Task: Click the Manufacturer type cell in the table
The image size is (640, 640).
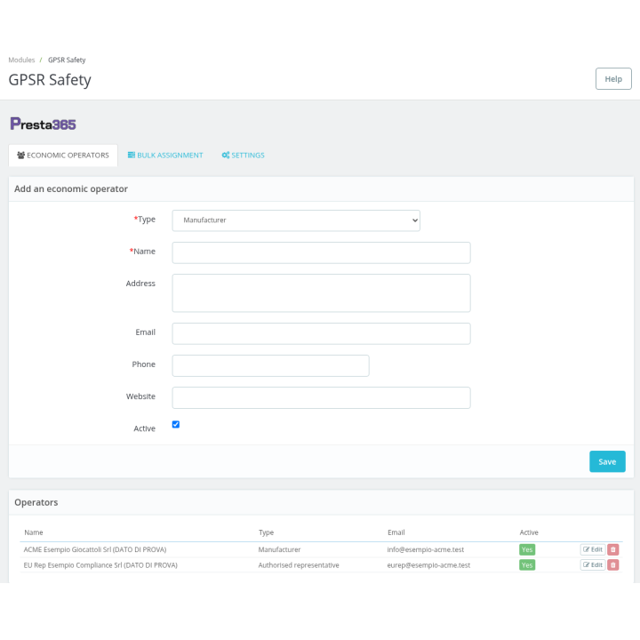Action: [x=279, y=549]
